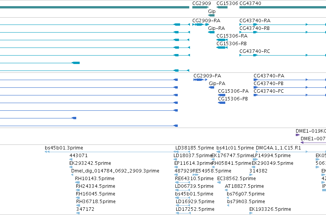Open EST bs41c01.5prime label
326x215 pixels.
click(x=235, y=148)
